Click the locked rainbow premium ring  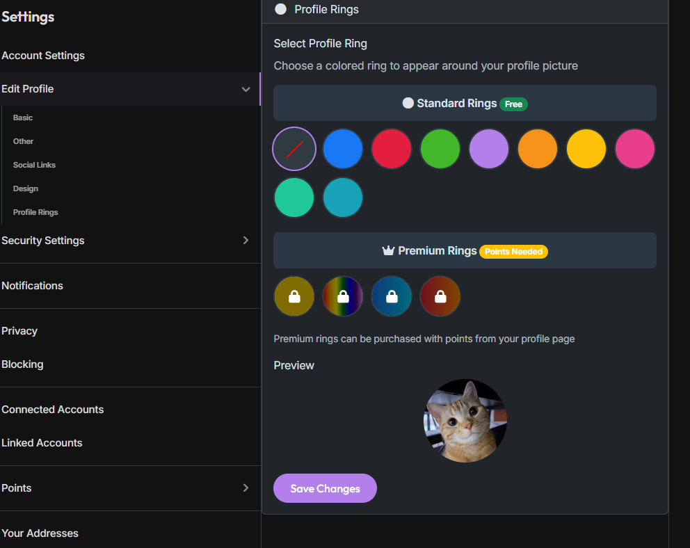coord(343,296)
